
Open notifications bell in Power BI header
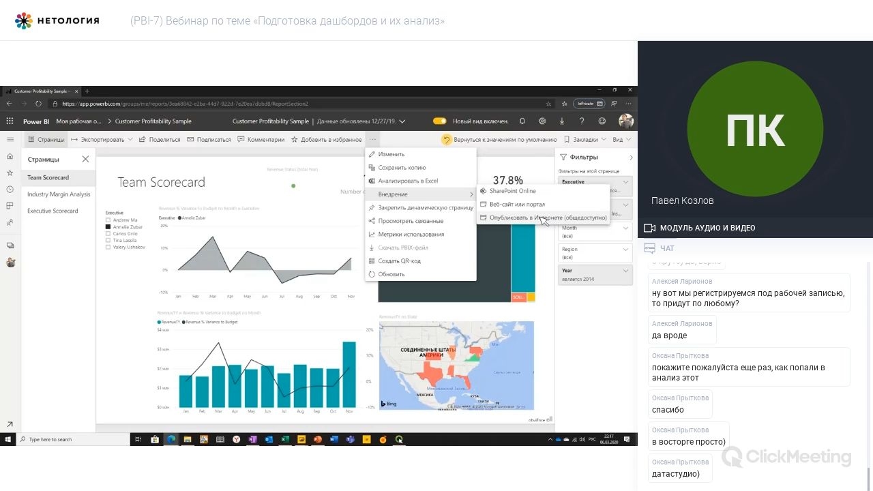(522, 121)
